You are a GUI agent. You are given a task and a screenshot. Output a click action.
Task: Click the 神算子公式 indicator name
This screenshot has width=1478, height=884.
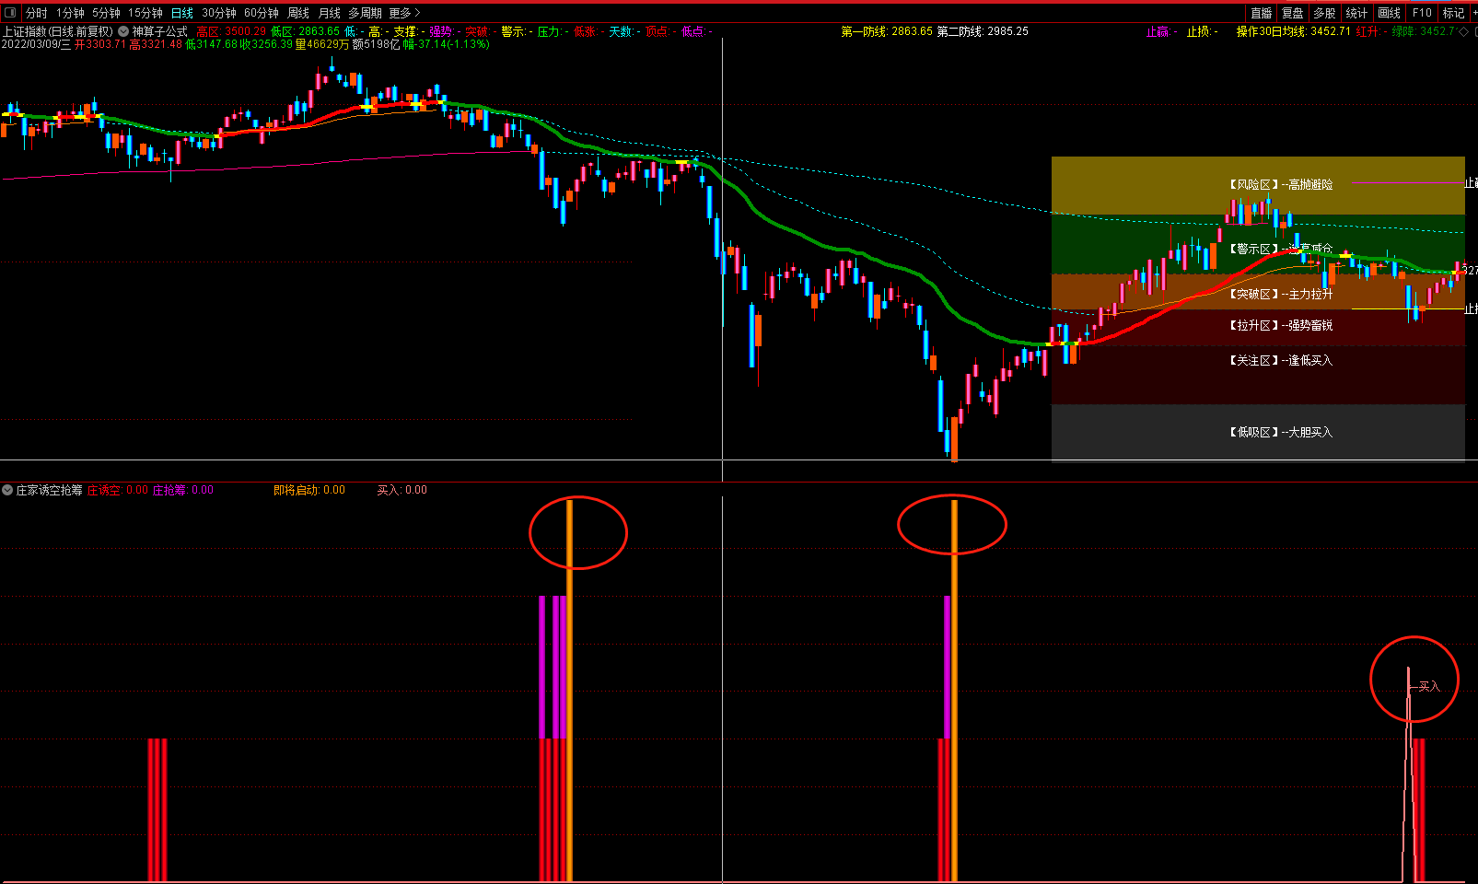click(x=159, y=31)
